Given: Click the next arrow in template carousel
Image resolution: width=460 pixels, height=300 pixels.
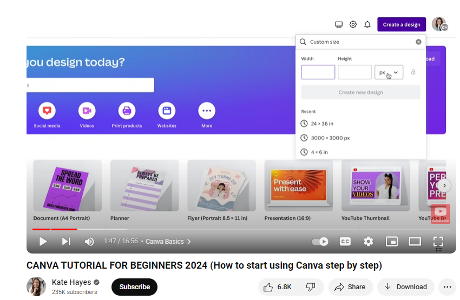Looking at the screenshot, I should click(444, 185).
